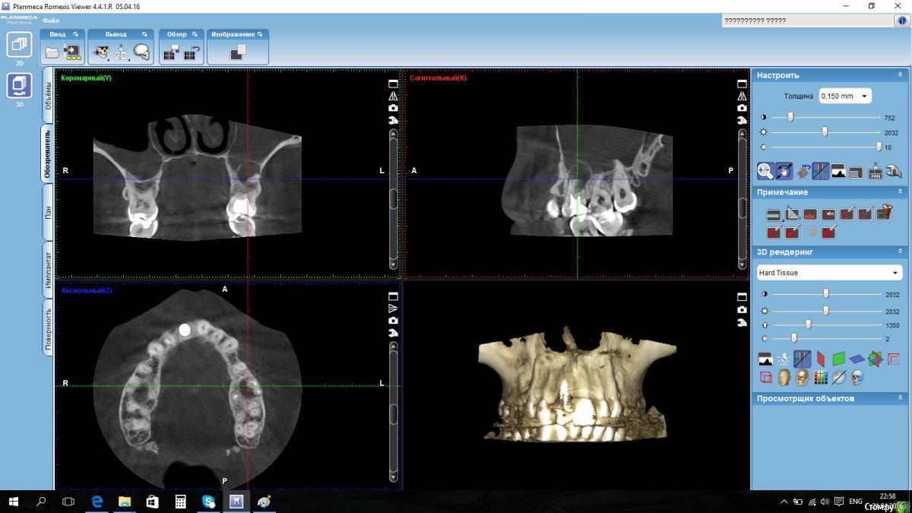Screen dimensions: 912x513
Task: Take snapshot of the coronal view with camera icon
Action: [393, 108]
